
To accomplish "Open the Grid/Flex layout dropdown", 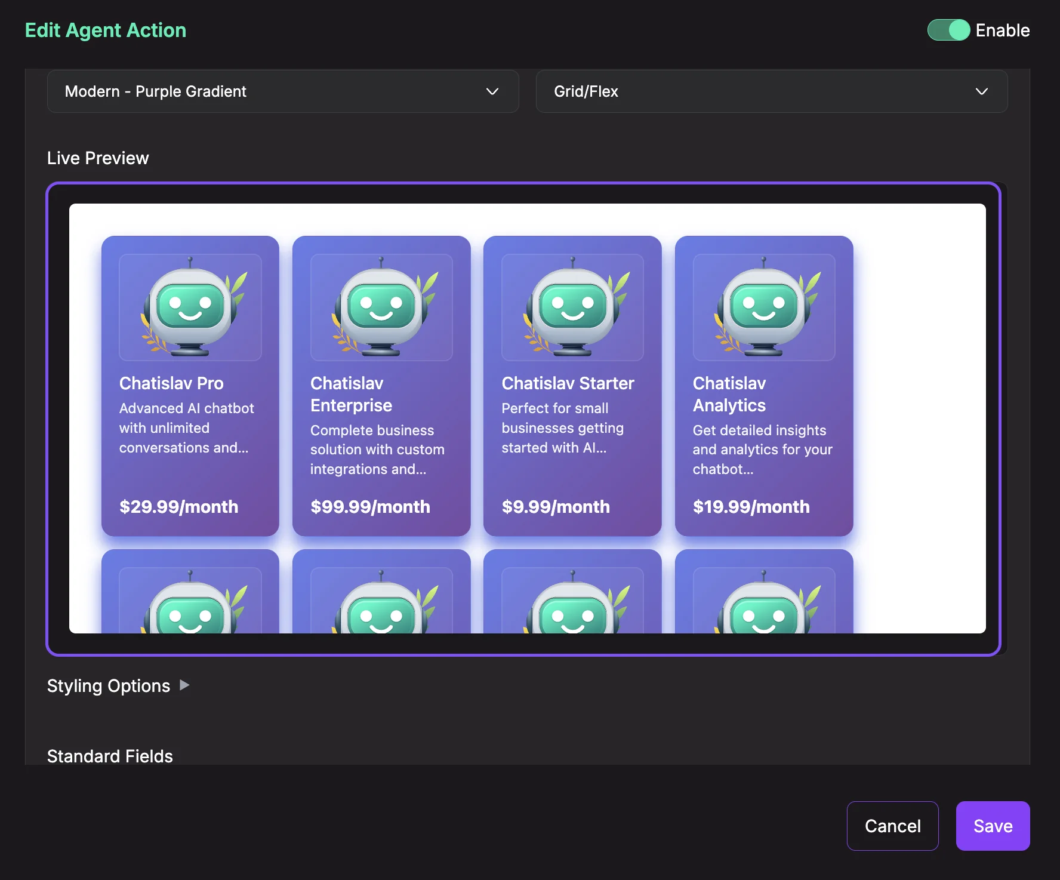I will tap(771, 91).
